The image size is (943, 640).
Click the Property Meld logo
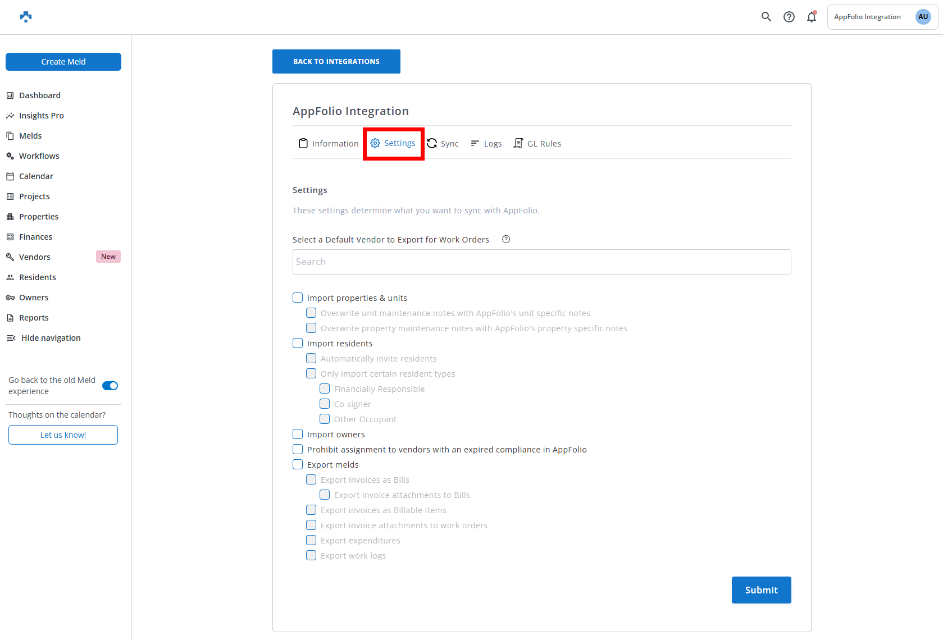(26, 17)
